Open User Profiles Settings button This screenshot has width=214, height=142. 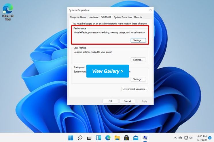[x=138, y=60]
